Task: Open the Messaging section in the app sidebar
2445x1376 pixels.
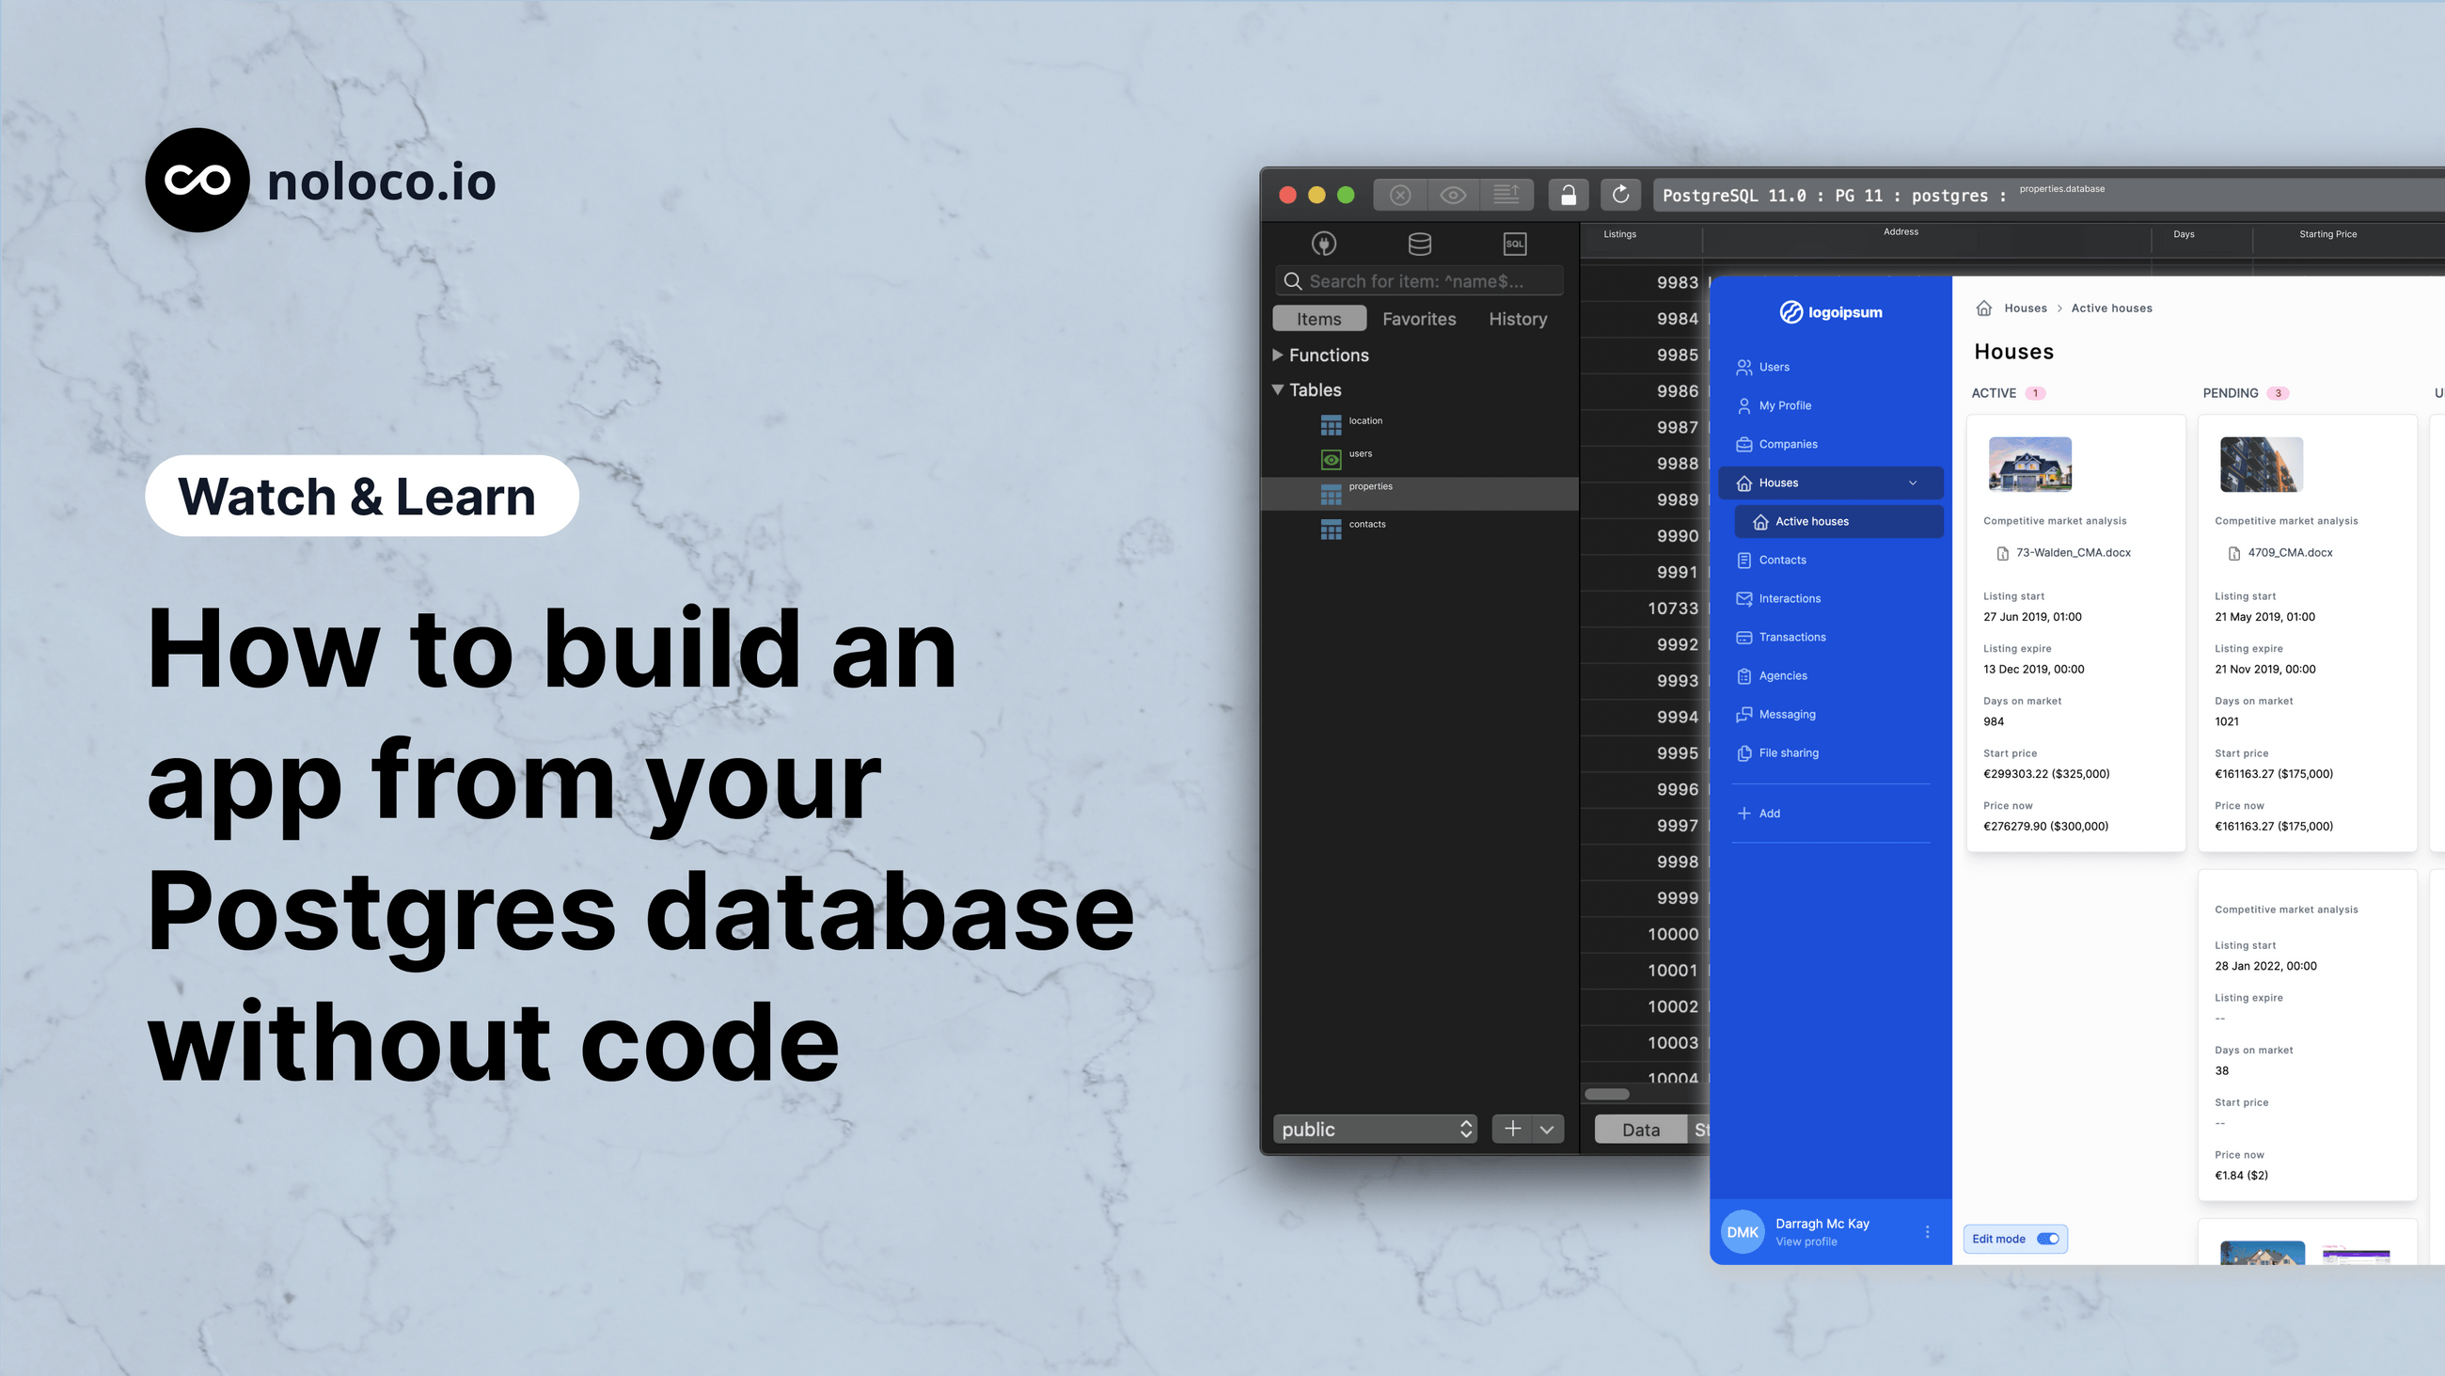Action: click(1789, 714)
